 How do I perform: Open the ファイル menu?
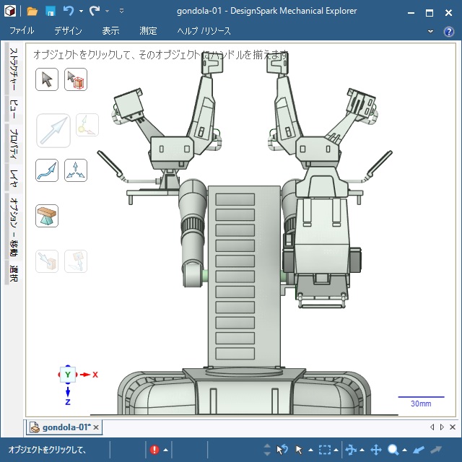point(22,30)
